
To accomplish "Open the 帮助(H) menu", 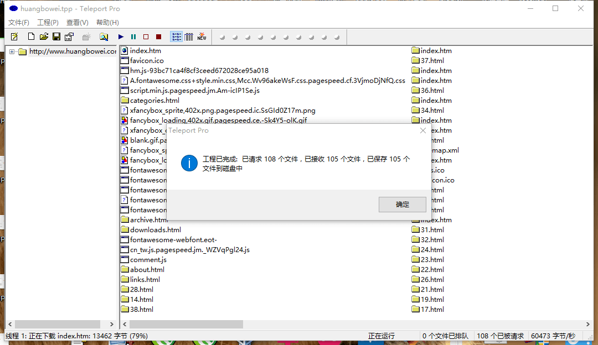I will tap(107, 23).
